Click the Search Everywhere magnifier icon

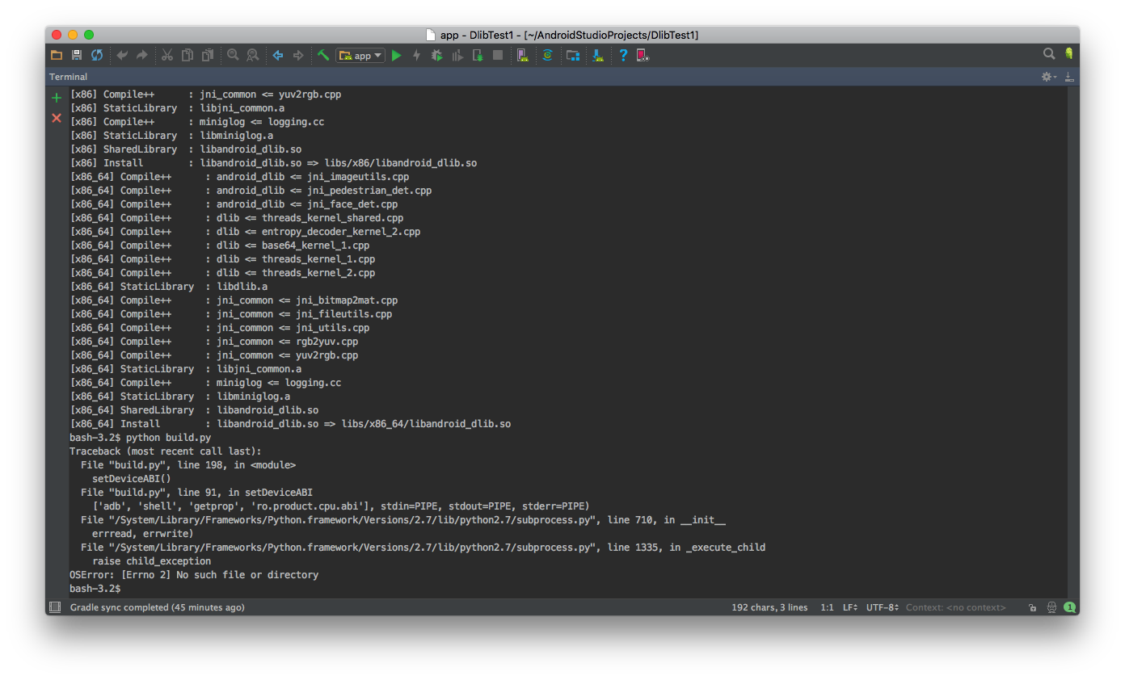(1049, 54)
